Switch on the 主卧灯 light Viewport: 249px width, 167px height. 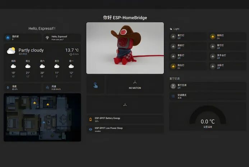click(x=213, y=66)
